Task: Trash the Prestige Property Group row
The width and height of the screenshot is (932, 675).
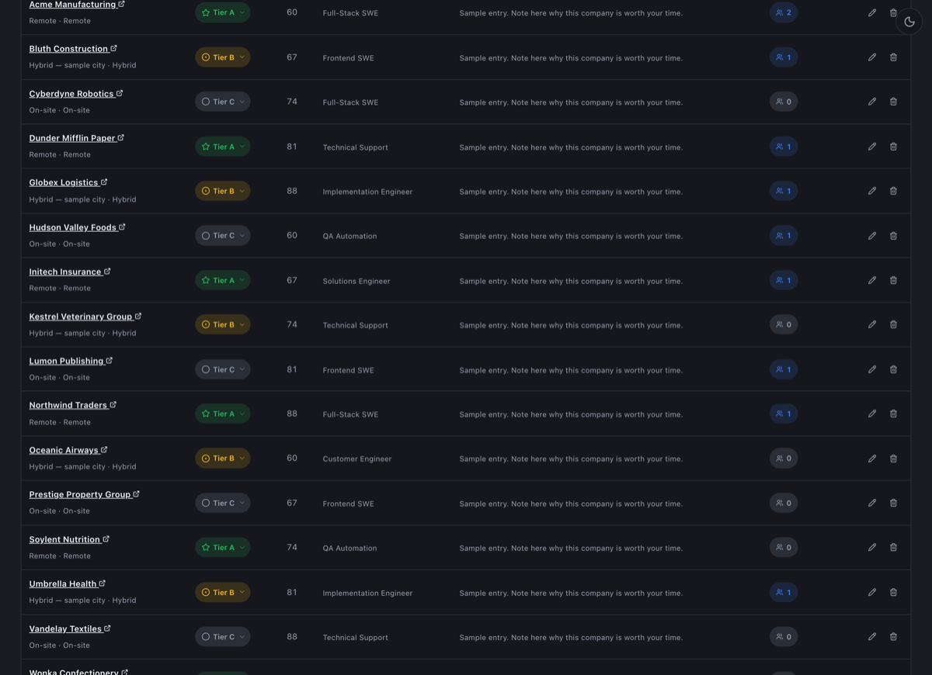Action: point(893,503)
